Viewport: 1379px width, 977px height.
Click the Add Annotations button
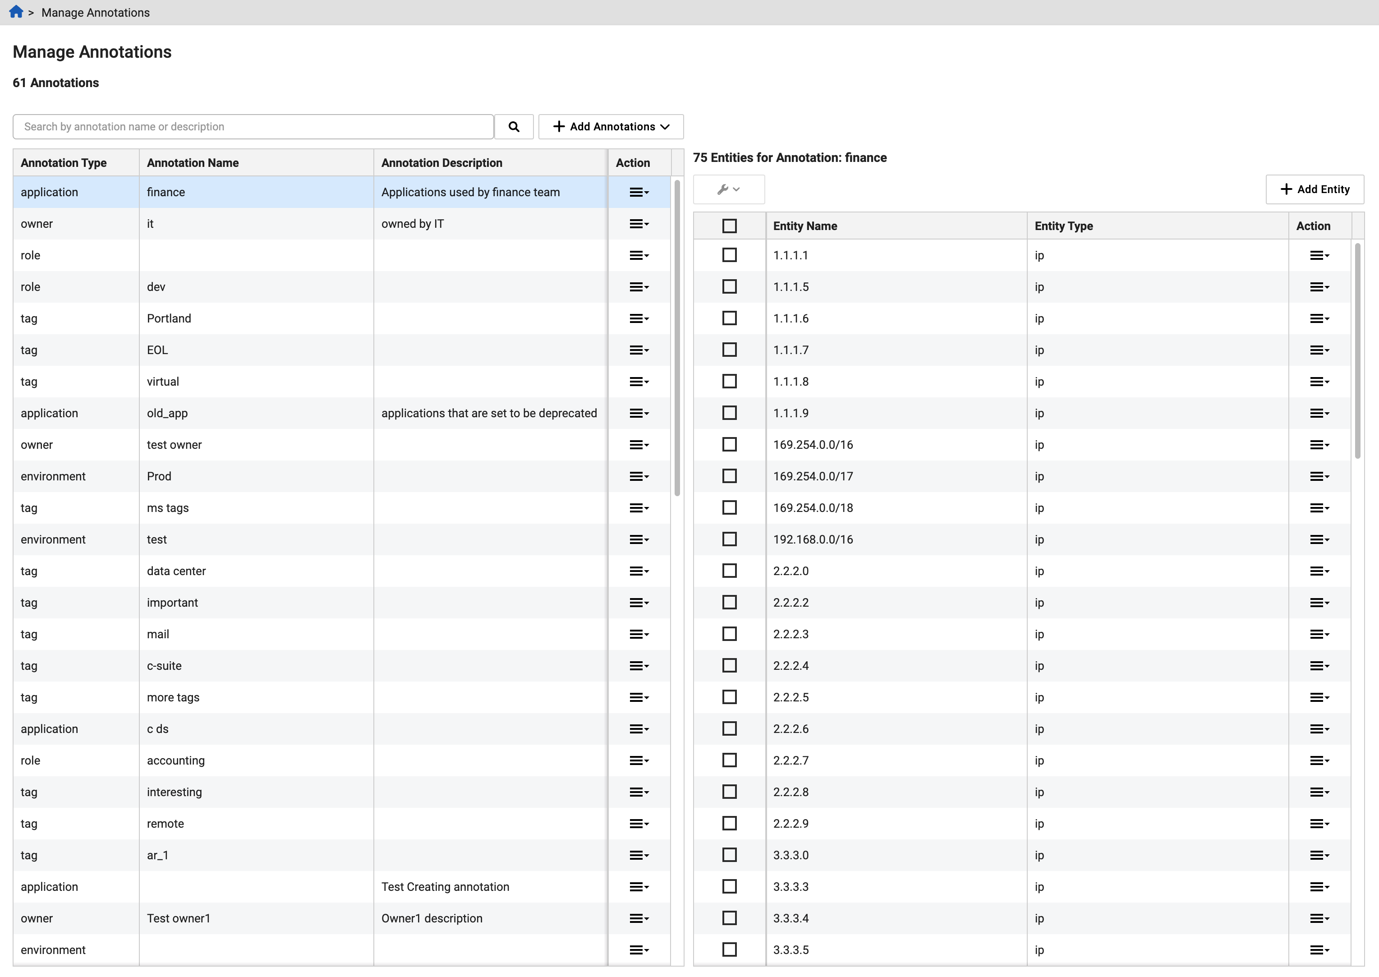coord(607,126)
